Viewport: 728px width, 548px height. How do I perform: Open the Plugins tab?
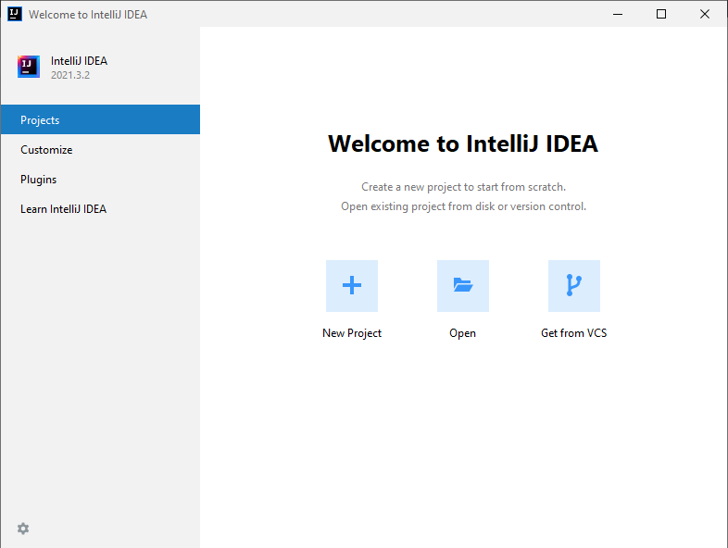[x=100, y=179]
